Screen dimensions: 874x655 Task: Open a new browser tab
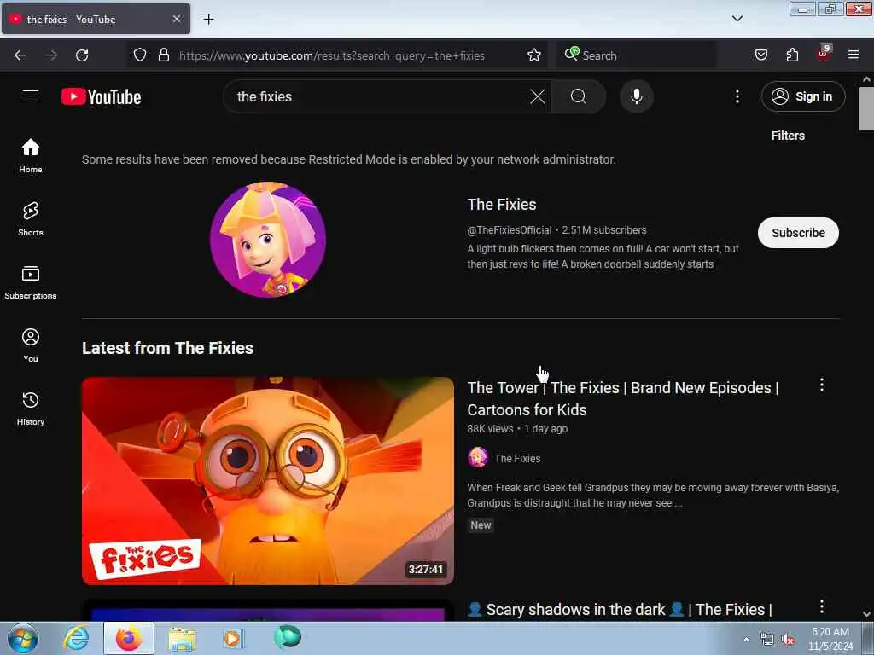(x=208, y=20)
